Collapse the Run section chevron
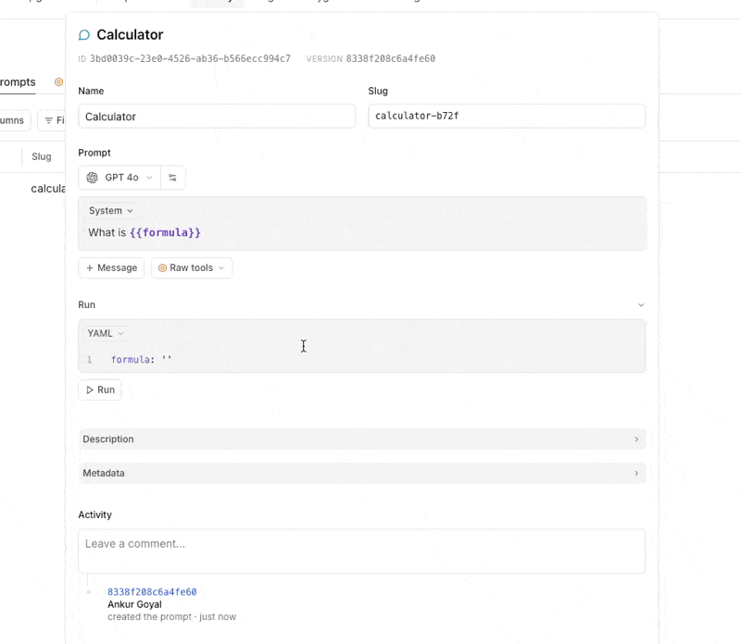The width and height of the screenshot is (741, 644). pos(640,305)
